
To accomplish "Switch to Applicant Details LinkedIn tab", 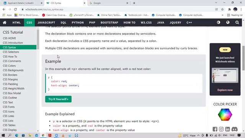I will [x=23, y=3].
